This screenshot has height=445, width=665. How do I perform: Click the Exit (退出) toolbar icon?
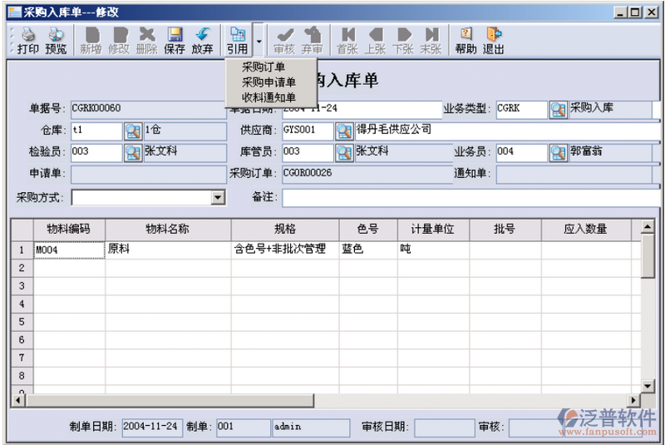[x=494, y=40]
